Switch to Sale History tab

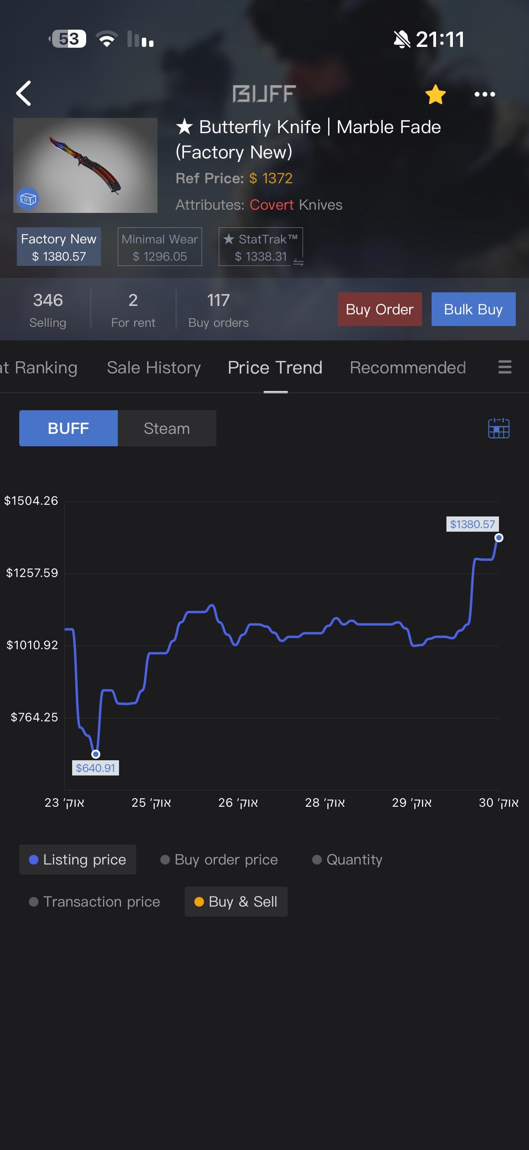[x=154, y=367]
